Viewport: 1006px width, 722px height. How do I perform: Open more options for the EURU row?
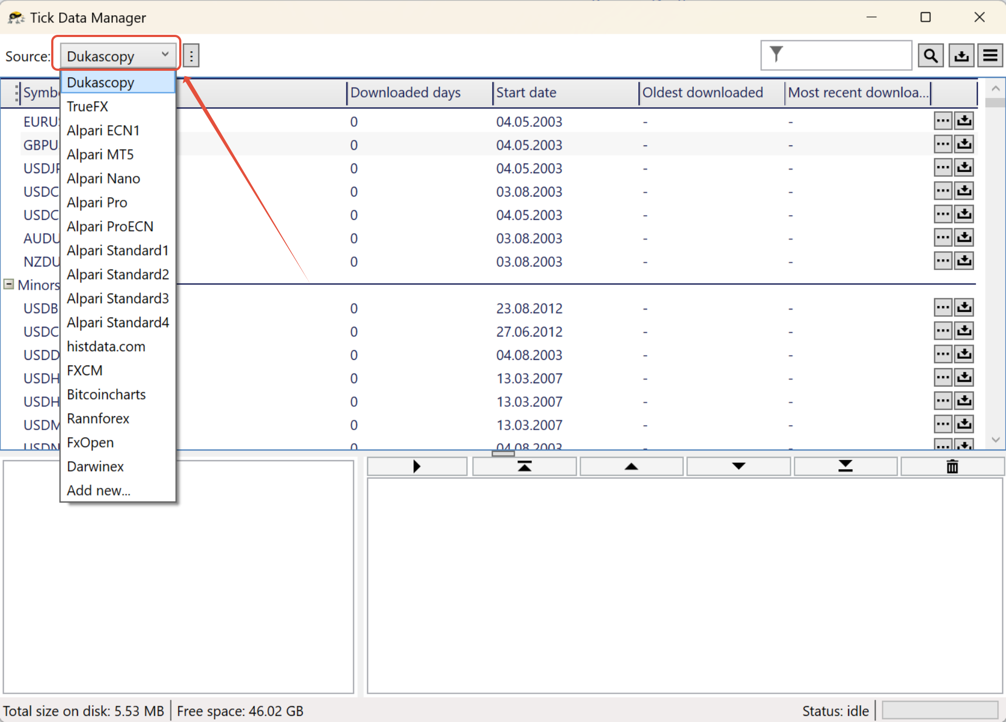tap(943, 120)
